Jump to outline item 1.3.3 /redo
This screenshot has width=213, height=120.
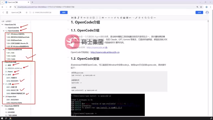(11, 59)
